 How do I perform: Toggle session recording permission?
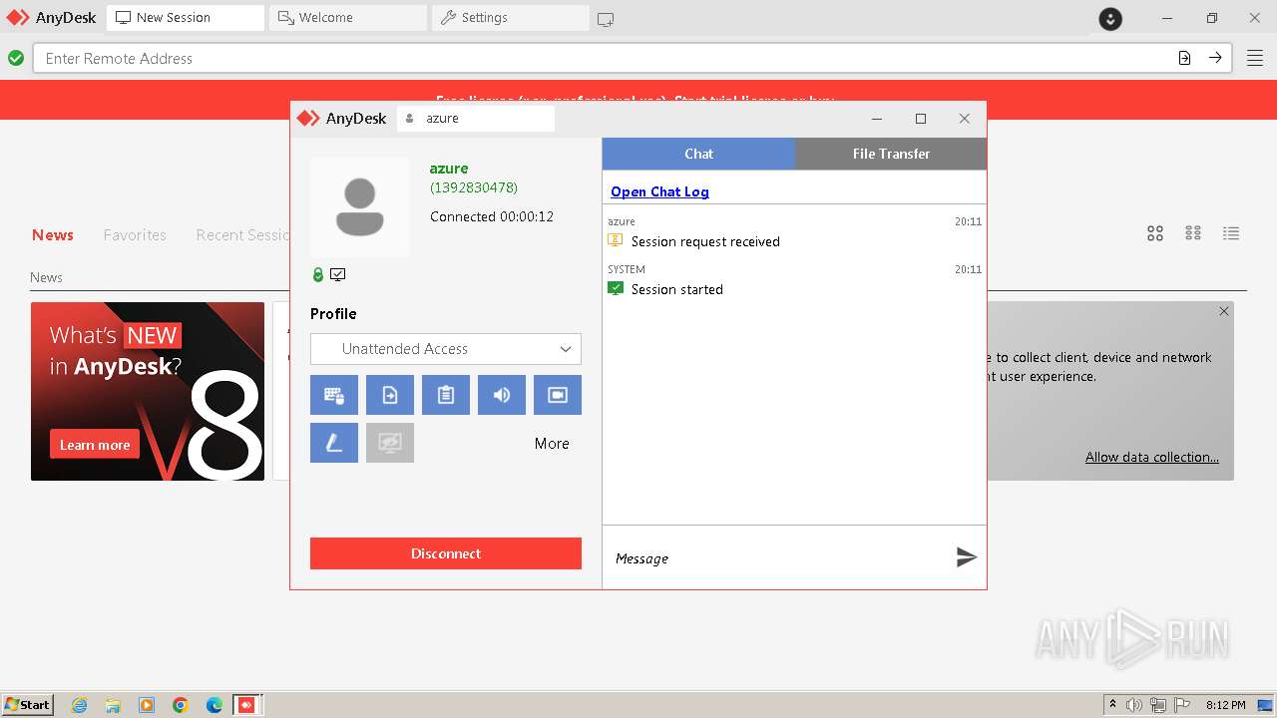click(558, 395)
